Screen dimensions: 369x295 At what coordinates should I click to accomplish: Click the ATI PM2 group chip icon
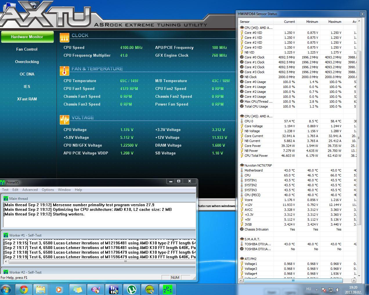pyautogui.click(x=242, y=259)
